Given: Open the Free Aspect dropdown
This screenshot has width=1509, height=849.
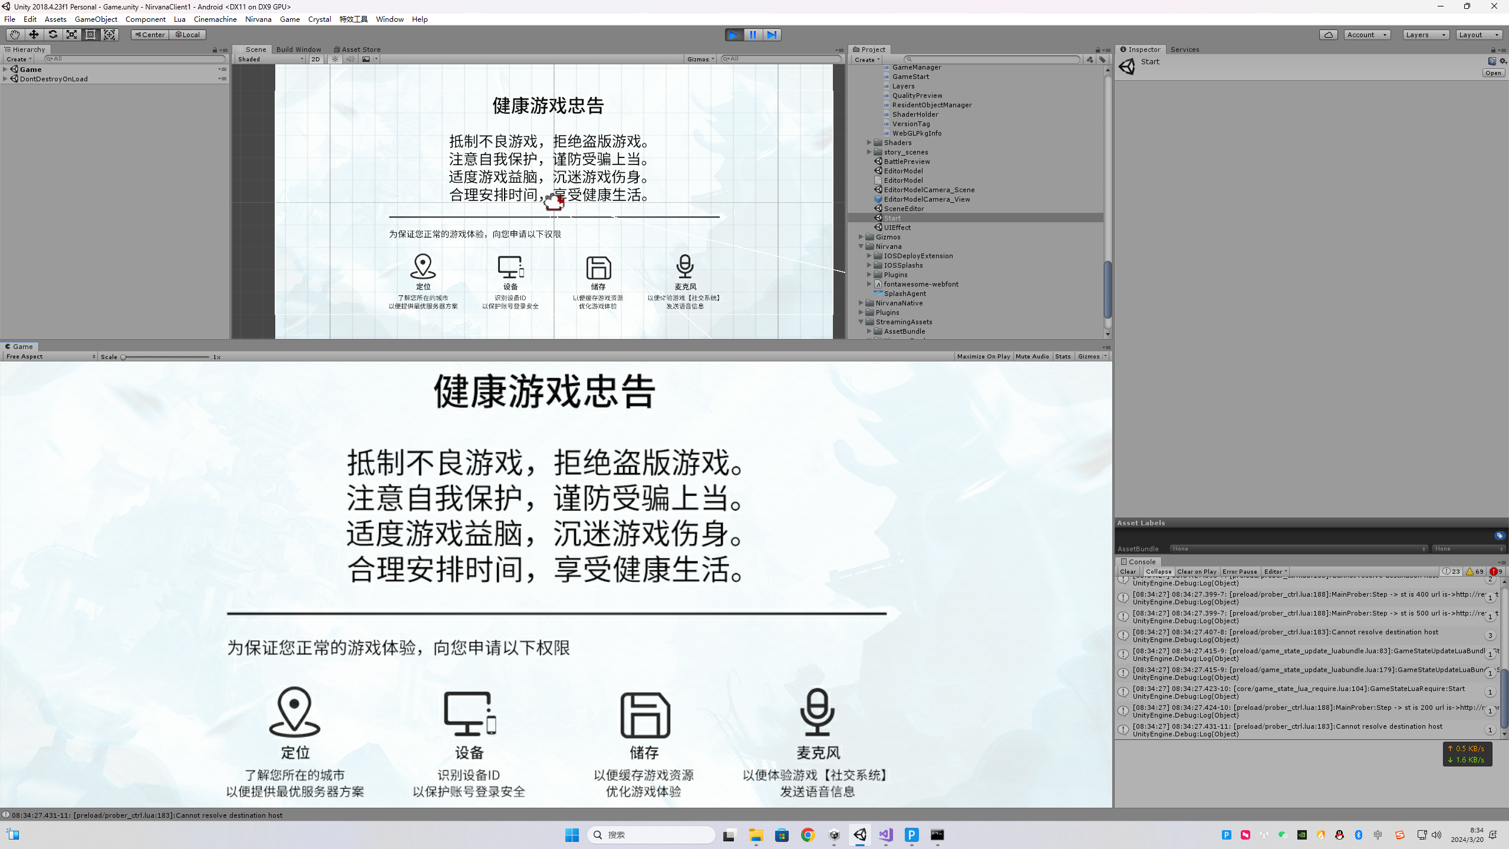Looking at the screenshot, I should (50, 357).
